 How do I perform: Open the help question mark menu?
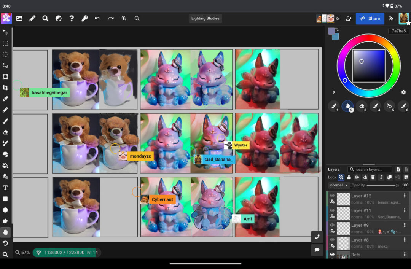point(71,18)
